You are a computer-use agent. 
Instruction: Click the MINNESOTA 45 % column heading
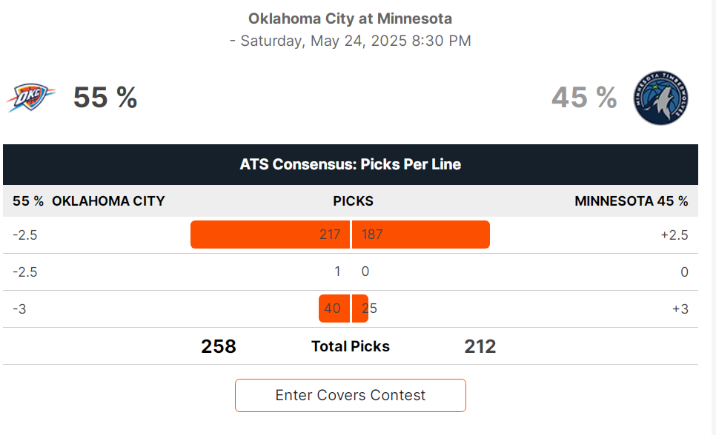pos(631,201)
